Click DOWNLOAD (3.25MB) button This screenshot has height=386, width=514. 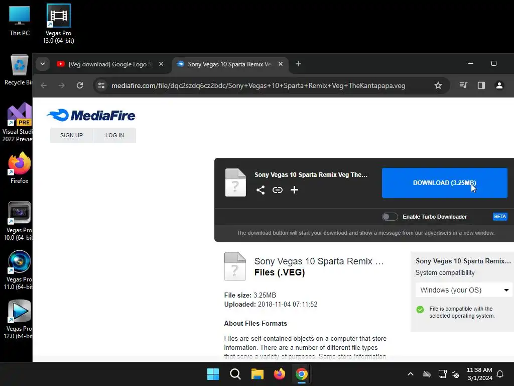445,183
